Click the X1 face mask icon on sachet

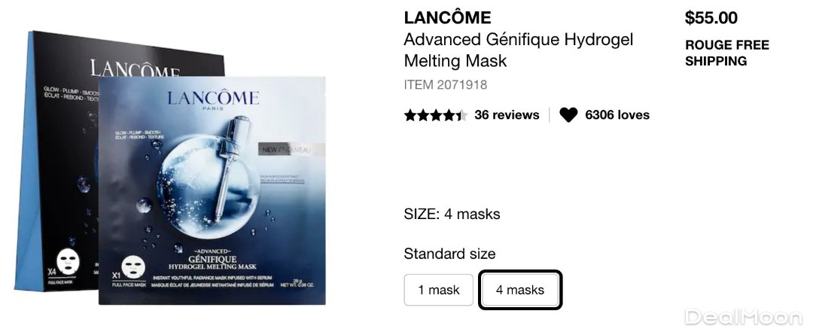(133, 267)
